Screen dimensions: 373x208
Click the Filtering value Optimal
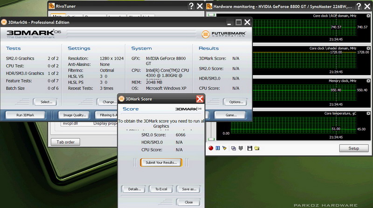click(107, 70)
